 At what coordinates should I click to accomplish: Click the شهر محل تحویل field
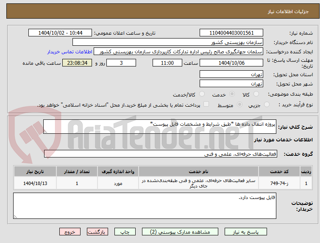click(x=231, y=83)
